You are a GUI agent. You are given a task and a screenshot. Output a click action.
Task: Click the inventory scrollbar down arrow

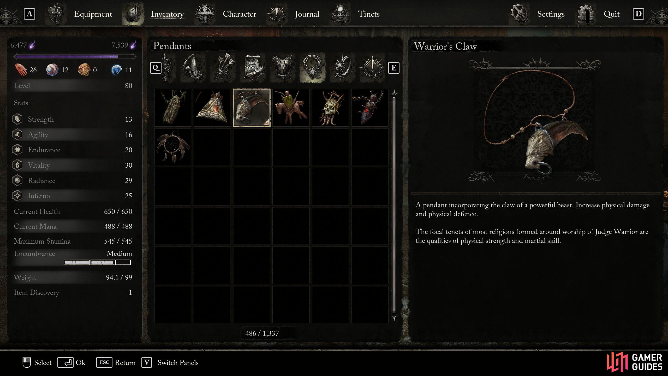(394, 318)
